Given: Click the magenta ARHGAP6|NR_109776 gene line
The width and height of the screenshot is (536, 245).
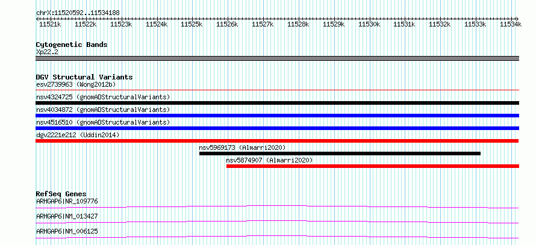Looking at the screenshot, I should click(277, 206).
